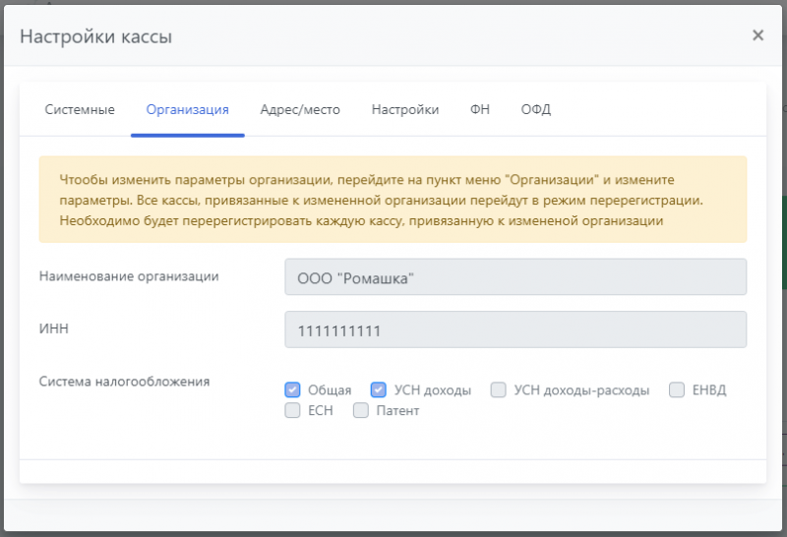Open the Адрес/место tab
The width and height of the screenshot is (787, 537).
tap(300, 109)
